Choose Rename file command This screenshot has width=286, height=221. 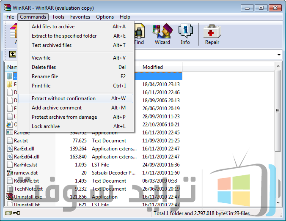coord(76,76)
